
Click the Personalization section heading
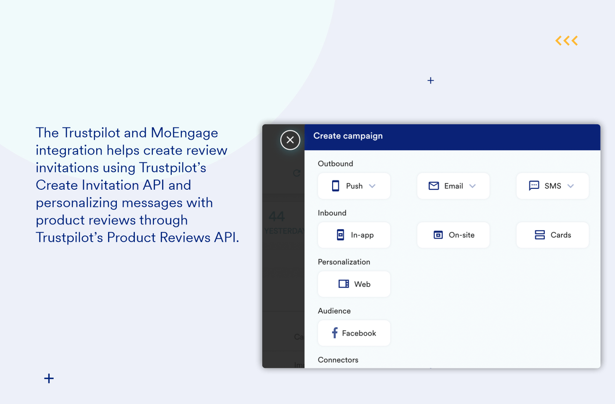344,262
